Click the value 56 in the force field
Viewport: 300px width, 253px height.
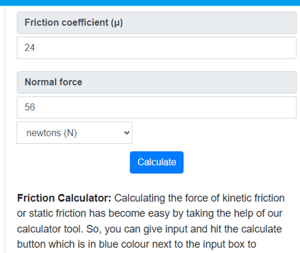coord(30,107)
